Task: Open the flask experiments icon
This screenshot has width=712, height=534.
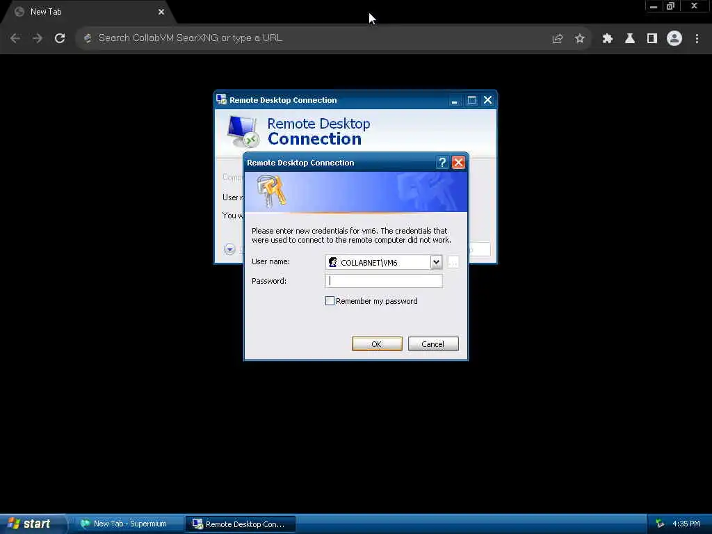Action: (x=630, y=39)
